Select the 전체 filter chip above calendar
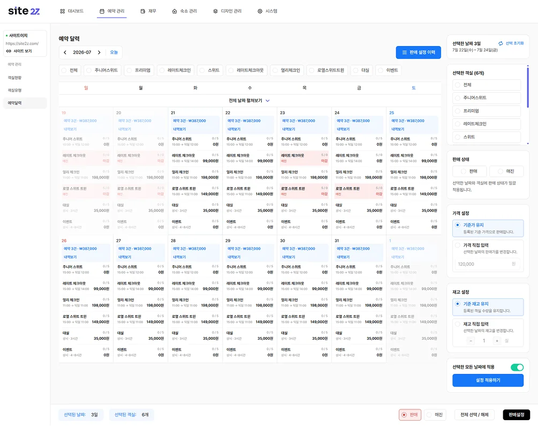Viewport: 538px width, 426px height. pos(70,70)
